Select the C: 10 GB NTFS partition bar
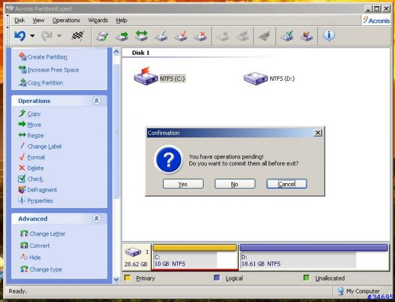The width and height of the screenshot is (395, 302). 195,257
